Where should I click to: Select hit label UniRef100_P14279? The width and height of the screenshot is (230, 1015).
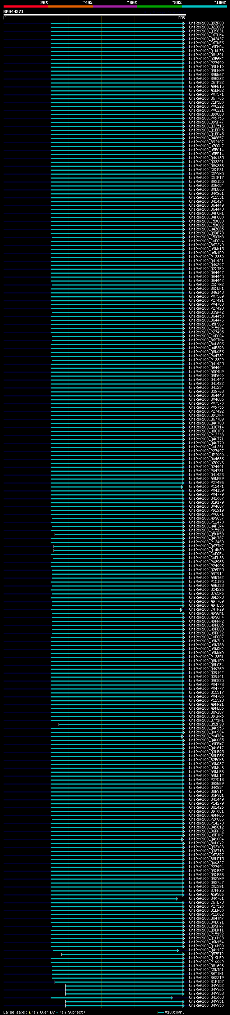click(x=206, y=803)
